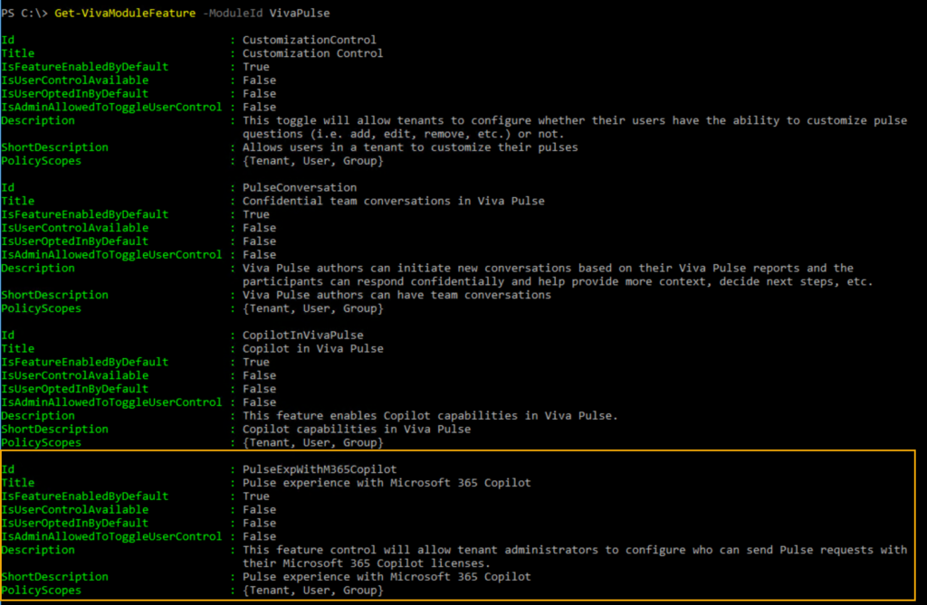
Task: Click IsUserControlAvailable label in CustomizationControl block
Action: [75, 80]
